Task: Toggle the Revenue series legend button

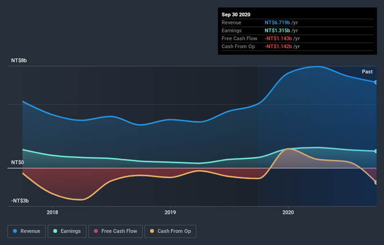Action: (x=27, y=231)
